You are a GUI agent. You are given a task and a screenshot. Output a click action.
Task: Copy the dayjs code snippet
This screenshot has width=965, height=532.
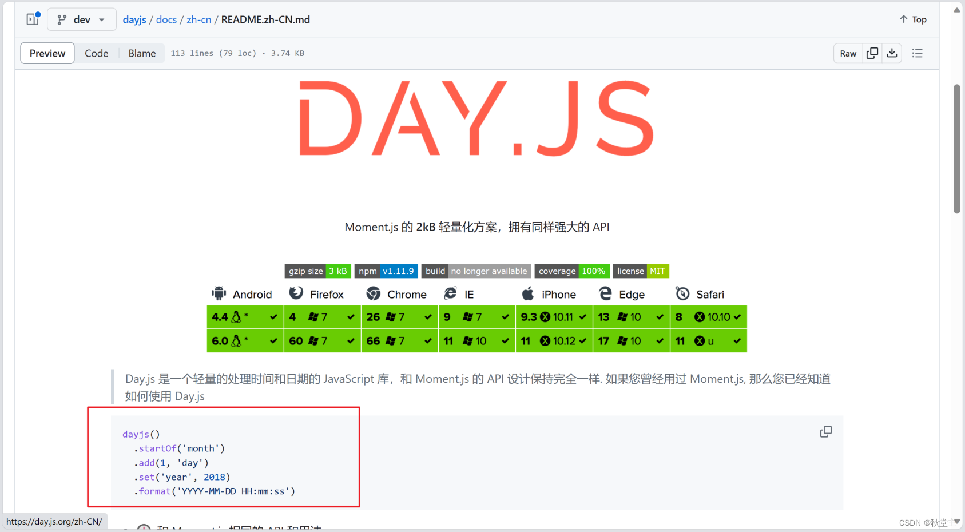point(826,432)
